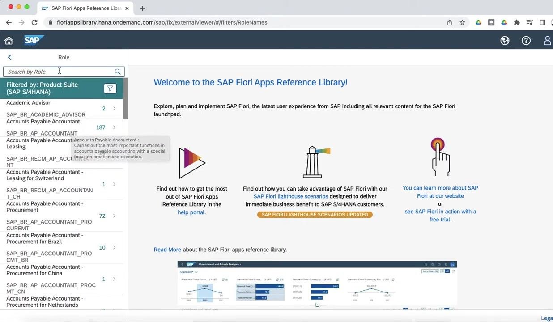Click the Filtered by Product Suite header text
The height and width of the screenshot is (322, 553).
42,89
